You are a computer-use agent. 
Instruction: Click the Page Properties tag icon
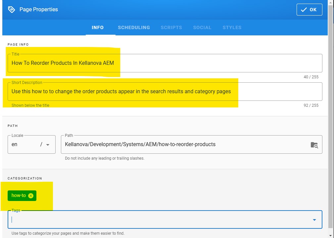coord(12,10)
